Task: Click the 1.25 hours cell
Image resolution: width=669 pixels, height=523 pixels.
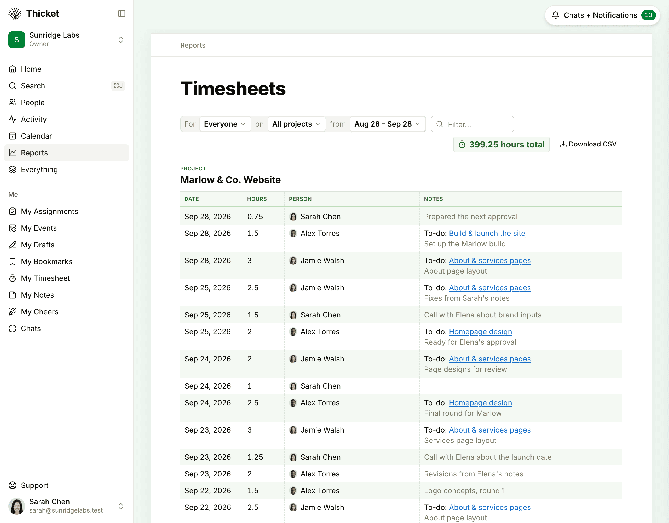Action: (255, 457)
